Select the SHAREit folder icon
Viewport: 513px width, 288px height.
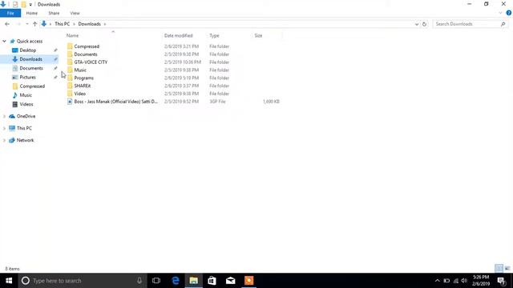(70, 86)
